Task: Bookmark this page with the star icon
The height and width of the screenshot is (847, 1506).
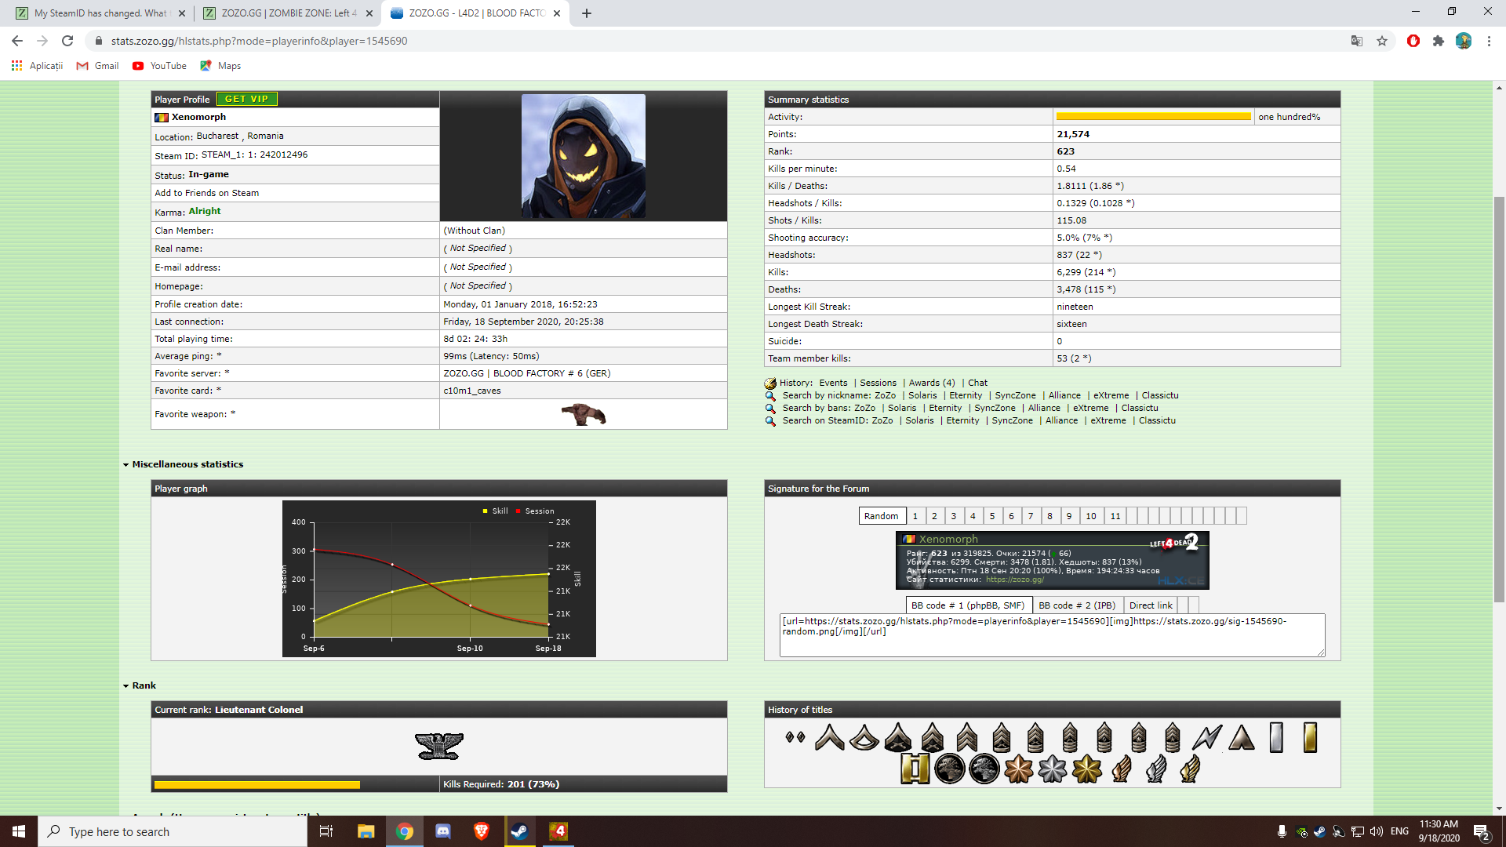Action: (1382, 41)
